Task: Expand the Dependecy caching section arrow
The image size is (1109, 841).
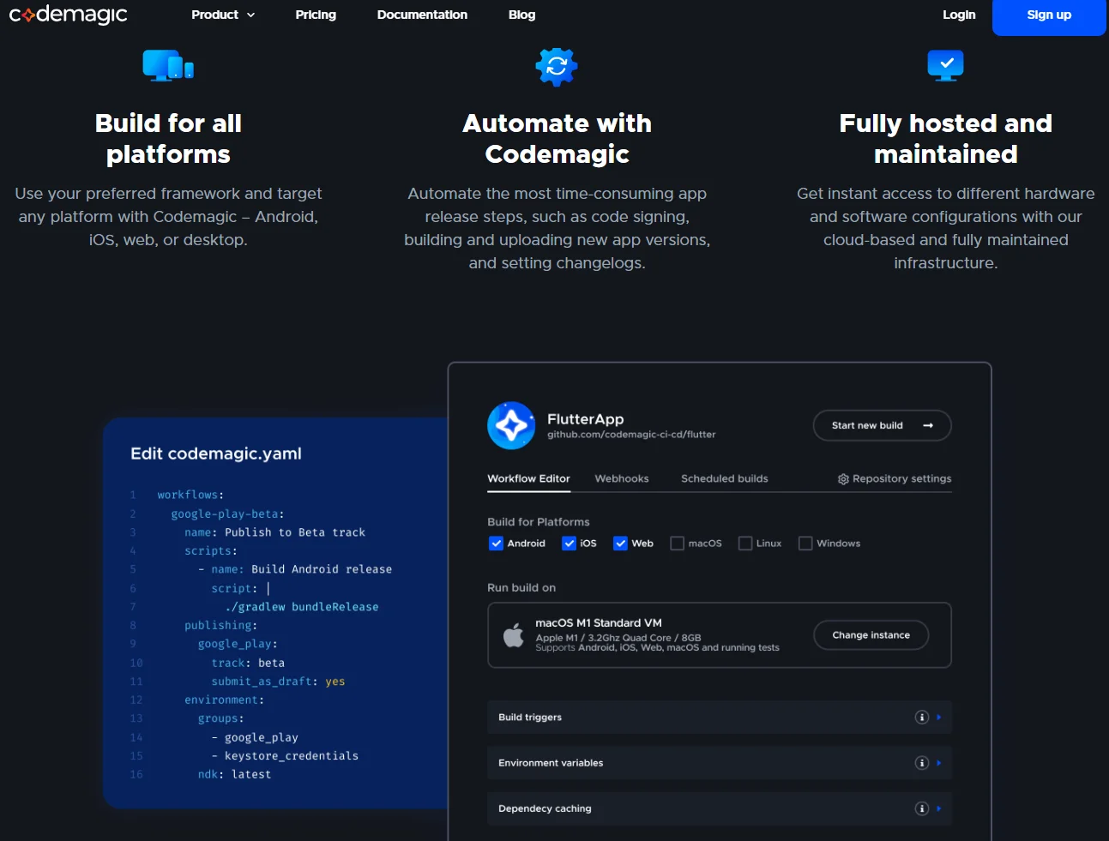Action: tap(939, 808)
